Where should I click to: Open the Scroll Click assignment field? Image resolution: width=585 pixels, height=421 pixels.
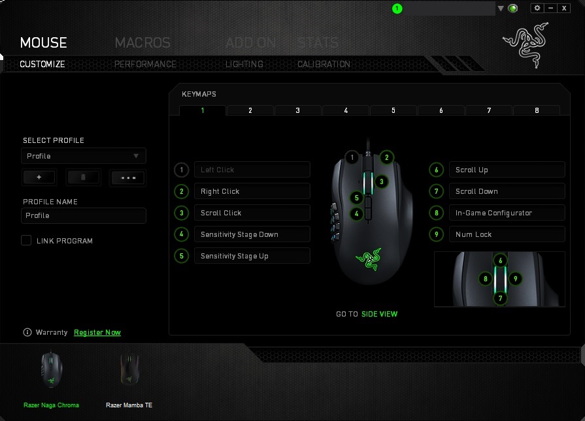(x=252, y=213)
